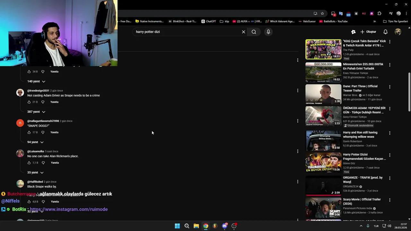Bookmark this page with the star icon
Viewport: 411px width, 231px height.
point(322,13)
